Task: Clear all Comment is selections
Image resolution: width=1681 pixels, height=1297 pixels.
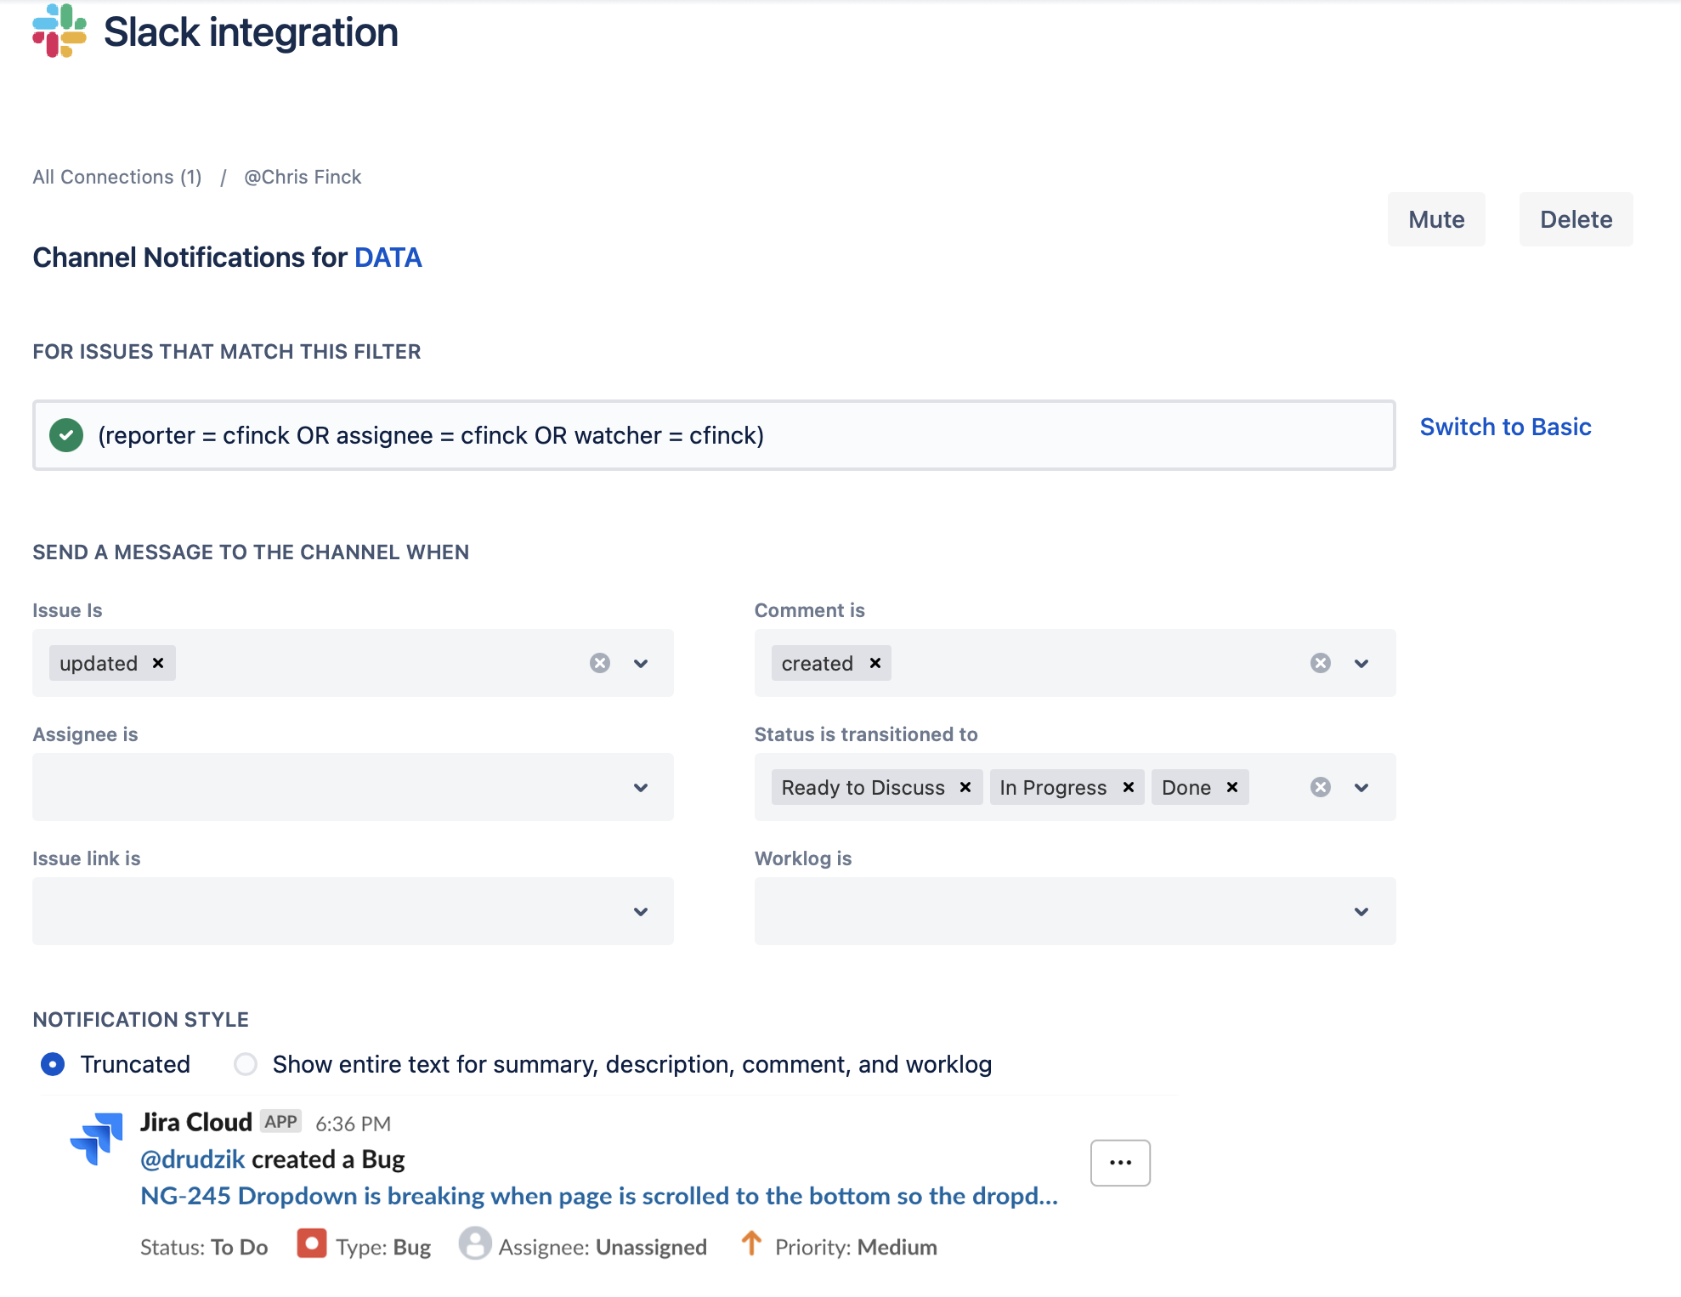Action: pyautogui.click(x=1321, y=663)
